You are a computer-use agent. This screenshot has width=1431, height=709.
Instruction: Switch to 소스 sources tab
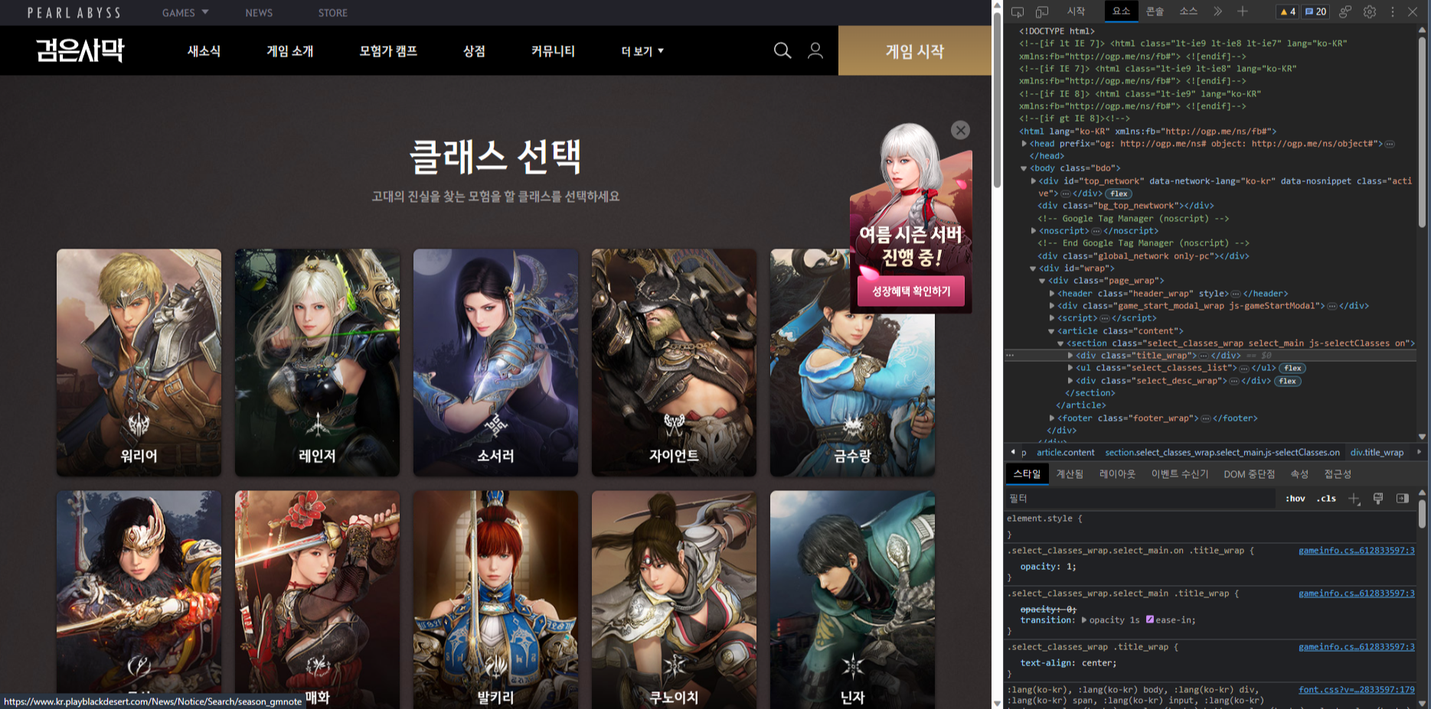pos(1188,11)
